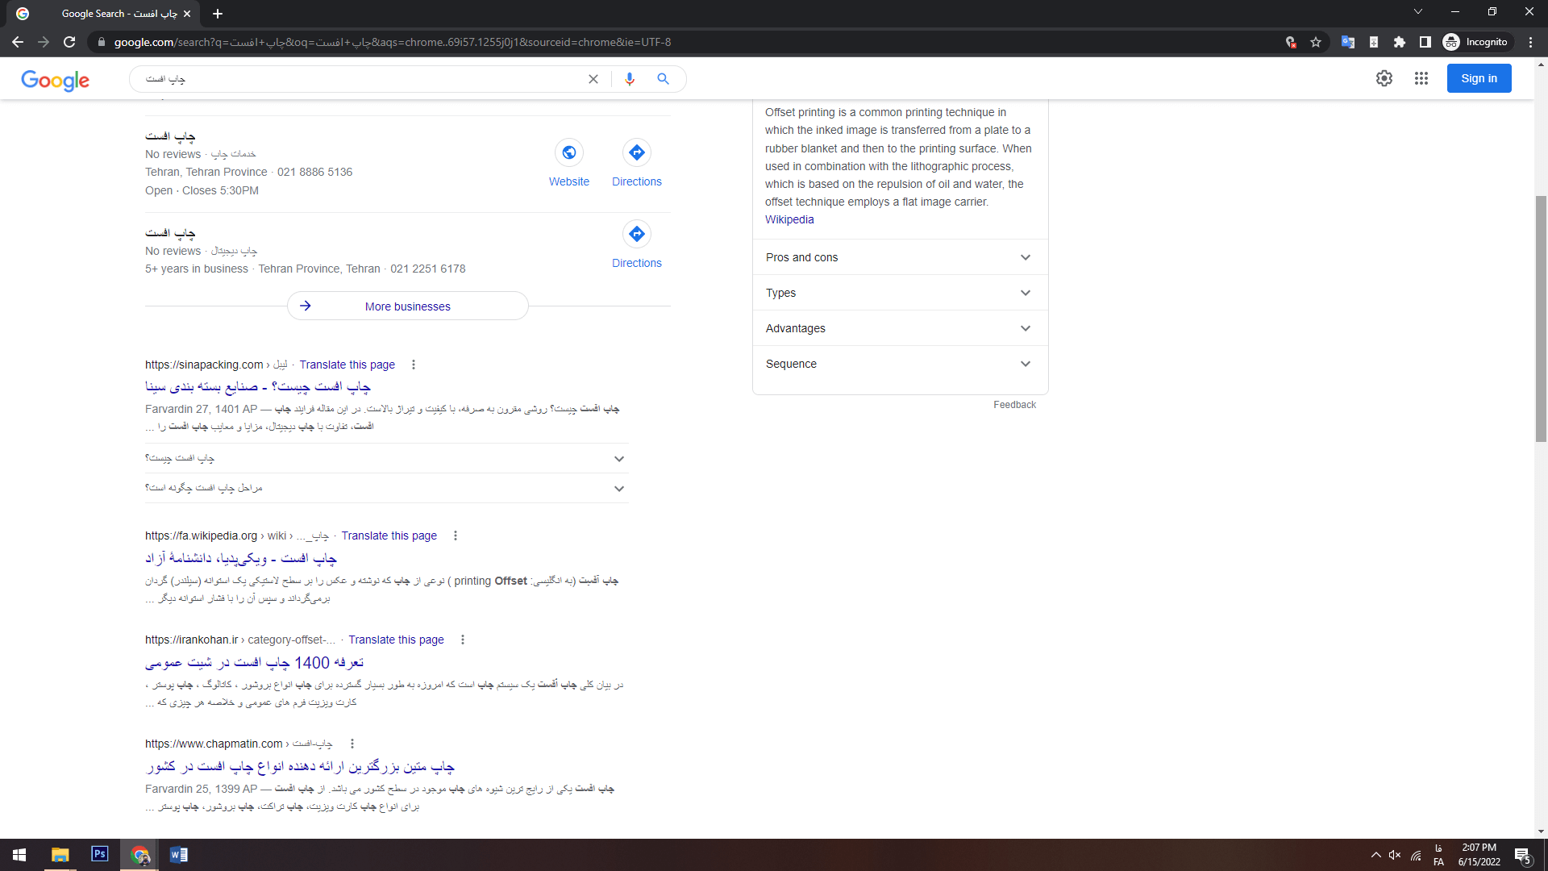Open the Extensions puzzle icon
The width and height of the screenshot is (1548, 871).
[x=1399, y=42]
